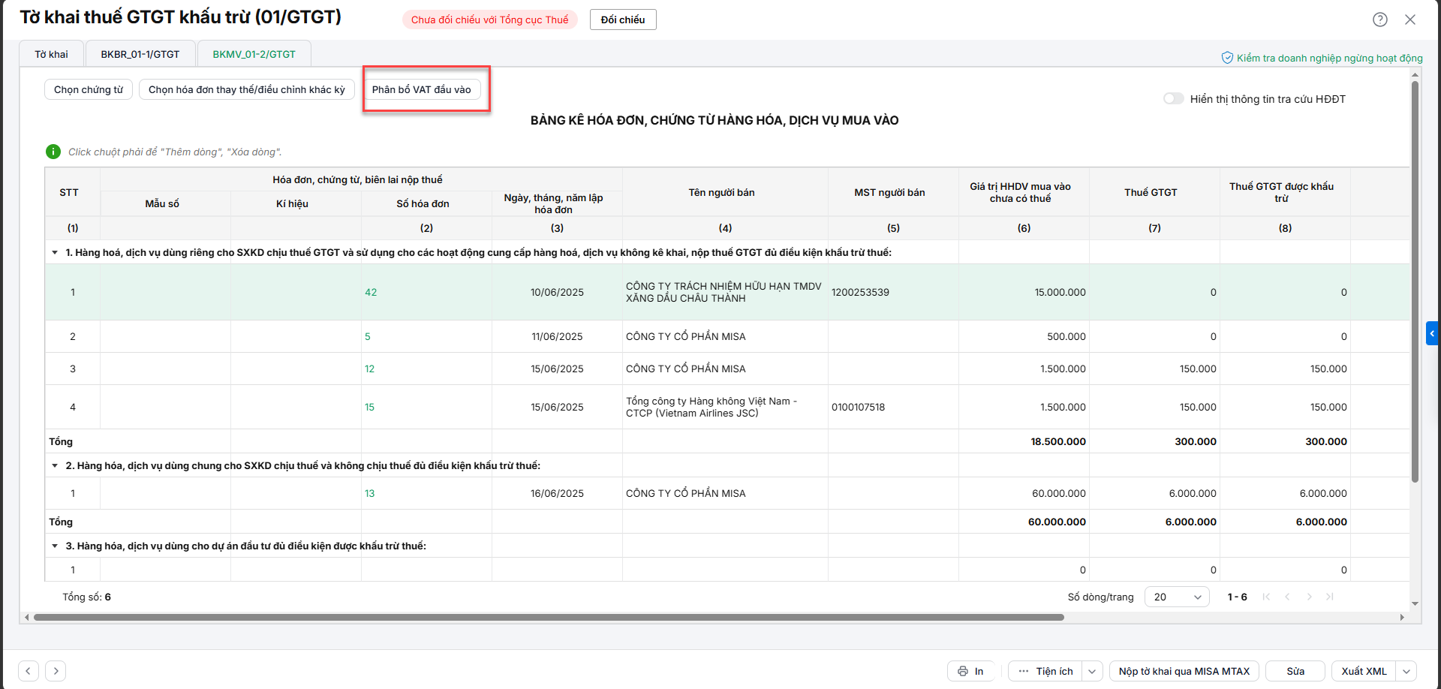Click the vertical scrollbar up arrow

(x=1415, y=75)
